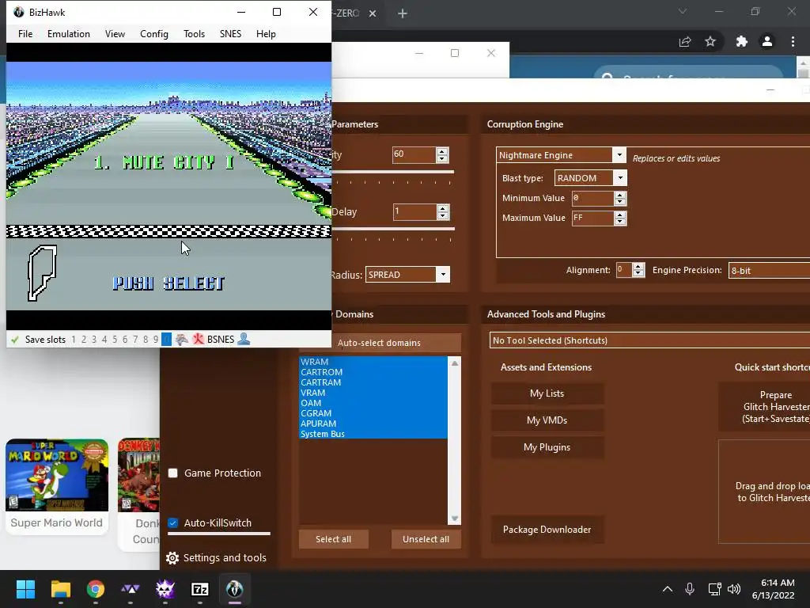This screenshot has width=810, height=608.
Task: Open the Tools menu in BizHawk
Action: click(195, 33)
